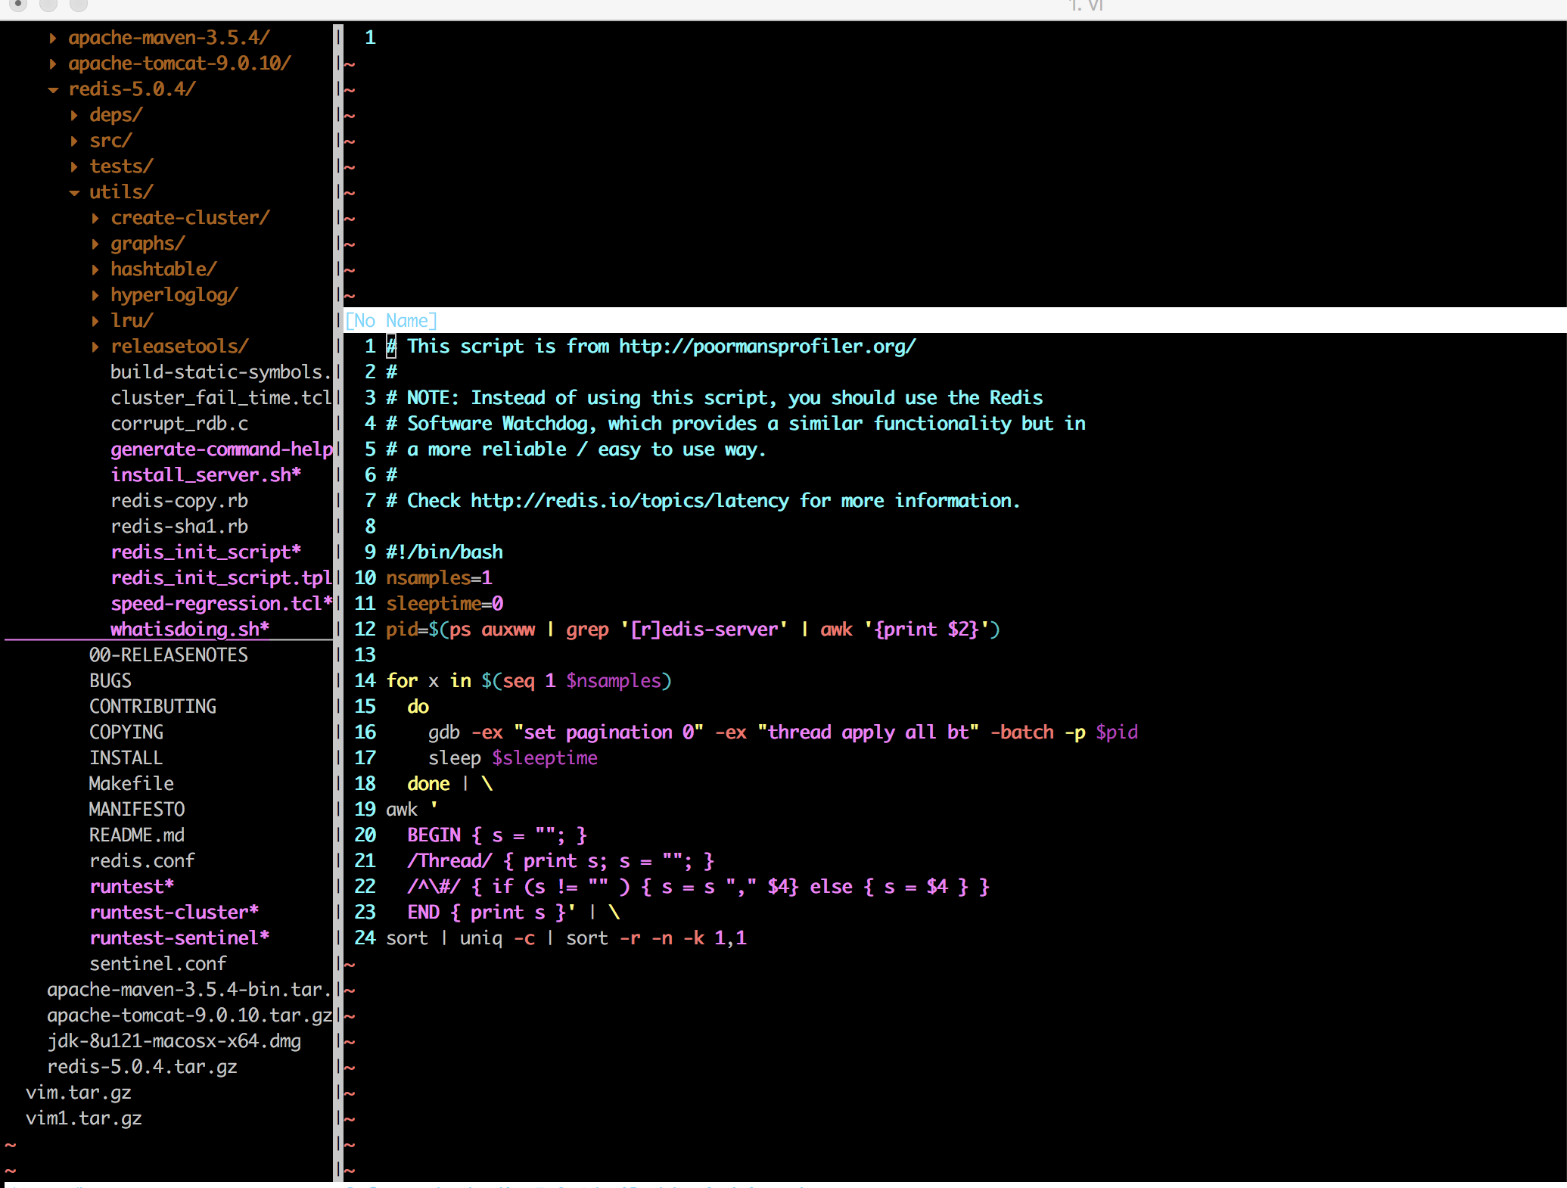Open the CONTRIBUTING file
Viewport: 1567px width, 1188px height.
point(153,707)
